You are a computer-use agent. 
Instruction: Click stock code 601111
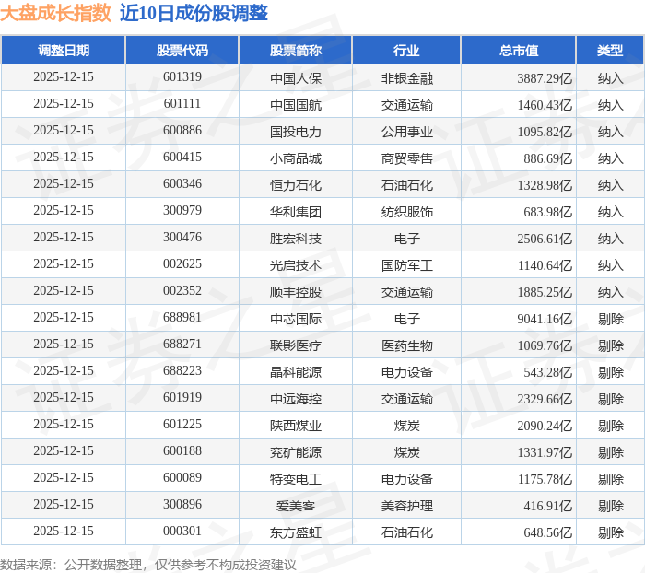[x=182, y=104]
